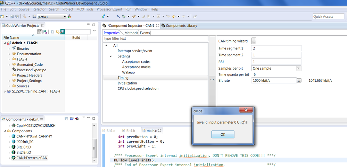Switch to the Events tab
This screenshot has width=347, height=167.
145,33
